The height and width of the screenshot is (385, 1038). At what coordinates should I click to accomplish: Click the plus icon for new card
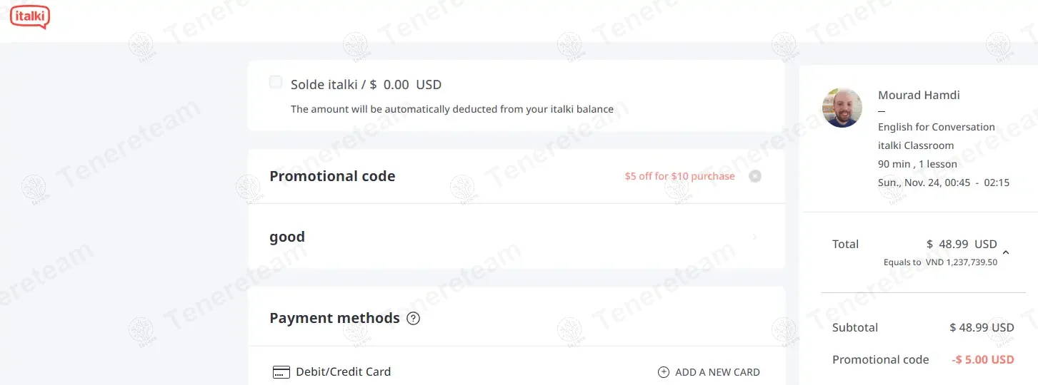664,372
